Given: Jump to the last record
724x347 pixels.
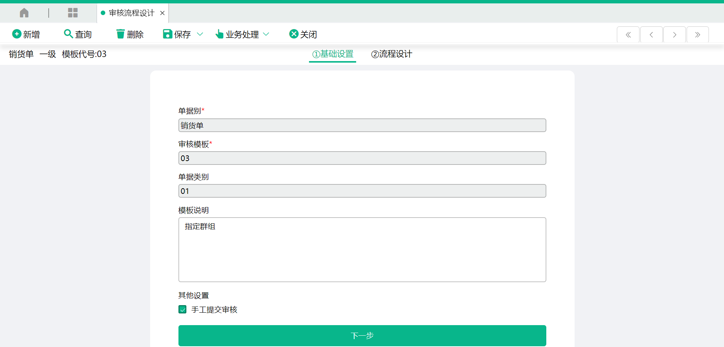Looking at the screenshot, I should 698,35.
